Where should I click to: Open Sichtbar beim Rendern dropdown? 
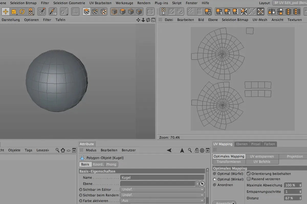162,195
